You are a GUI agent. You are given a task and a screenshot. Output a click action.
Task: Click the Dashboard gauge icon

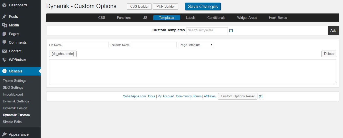(4, 5)
